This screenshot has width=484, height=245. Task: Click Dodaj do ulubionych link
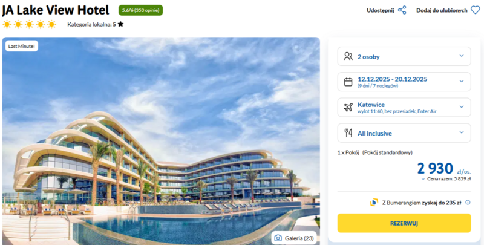click(442, 10)
